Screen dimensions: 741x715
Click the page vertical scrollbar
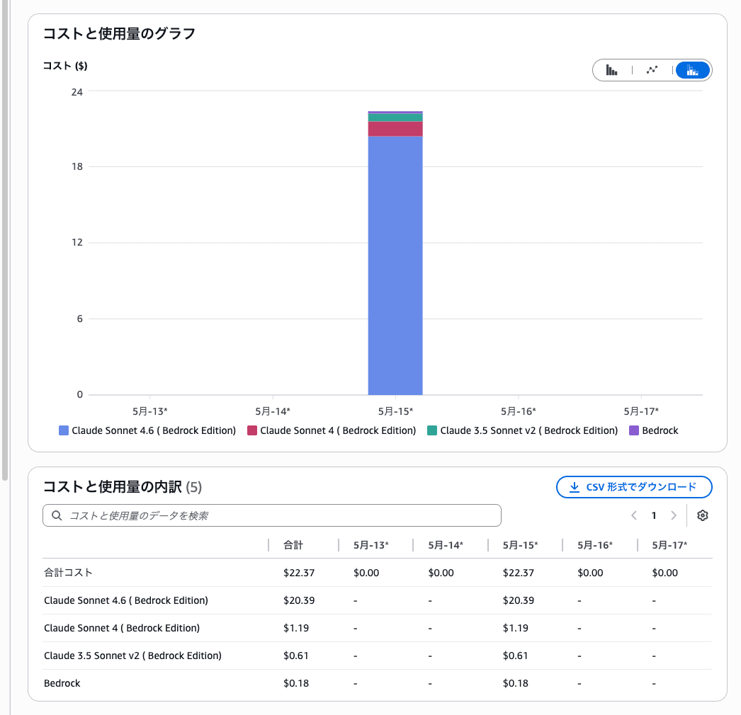(5, 240)
